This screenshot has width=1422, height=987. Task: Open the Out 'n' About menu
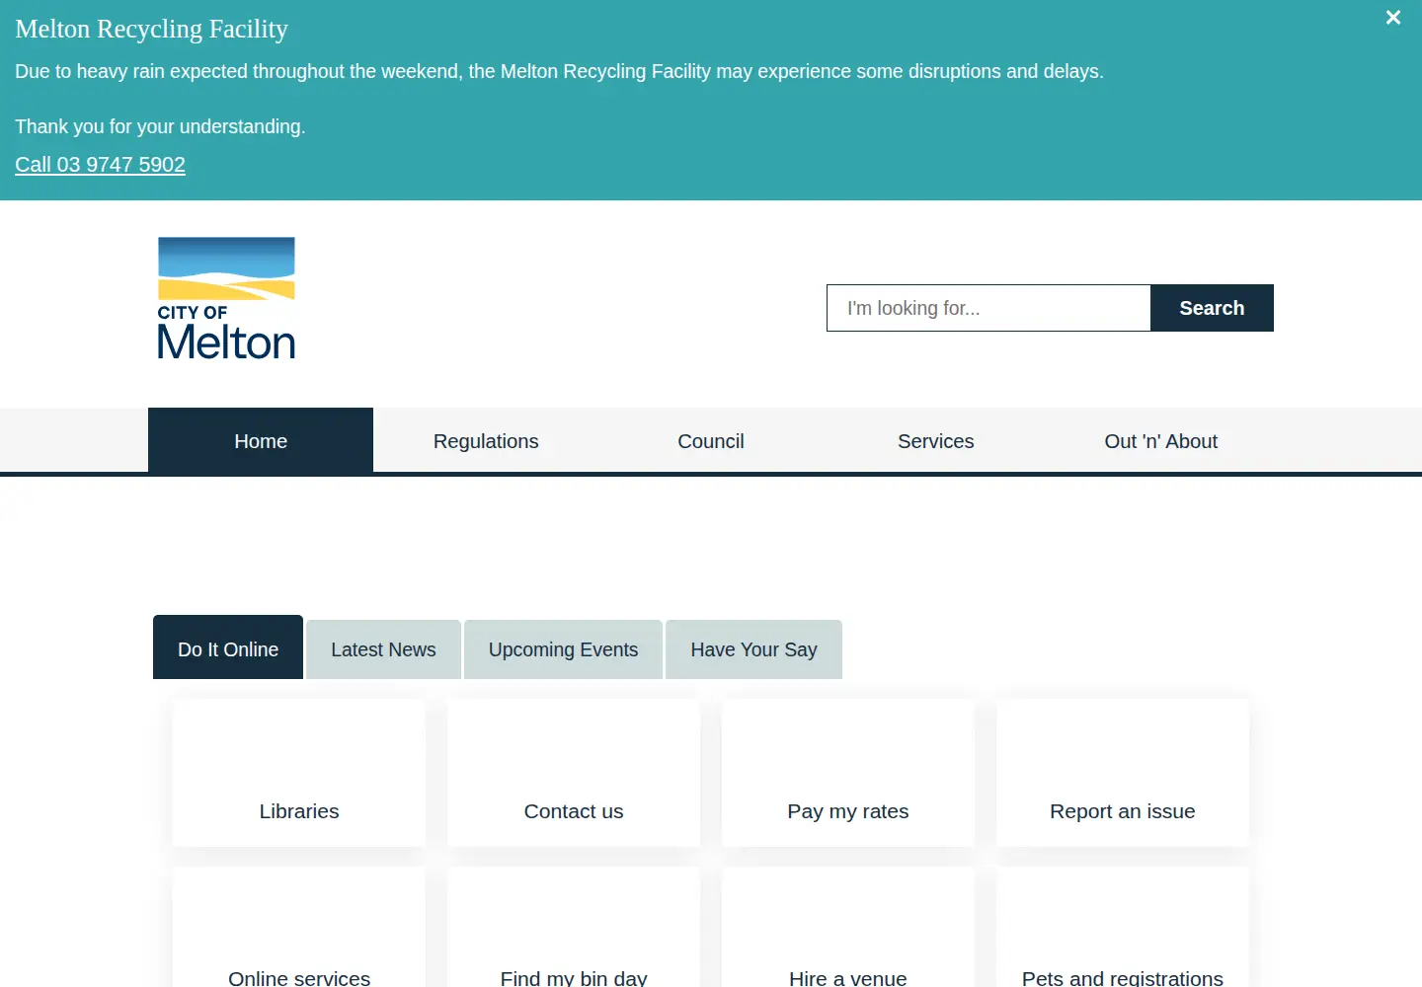1161,441
